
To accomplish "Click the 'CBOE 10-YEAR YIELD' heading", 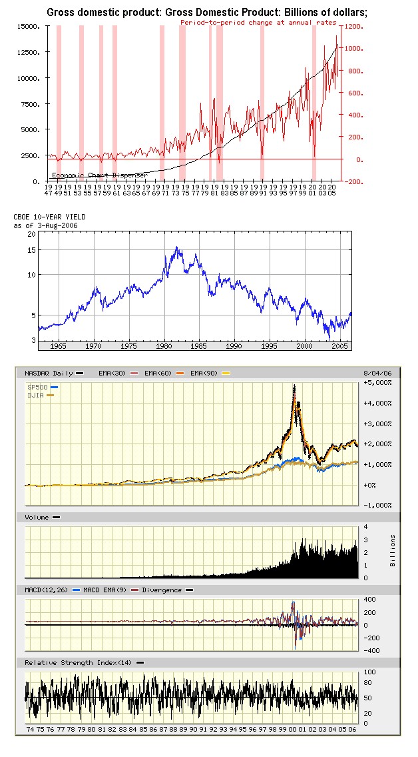I will 50,217.
